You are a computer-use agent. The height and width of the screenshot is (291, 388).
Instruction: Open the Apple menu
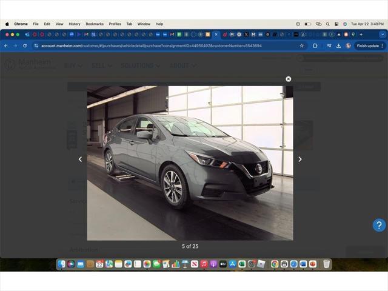tap(7, 24)
